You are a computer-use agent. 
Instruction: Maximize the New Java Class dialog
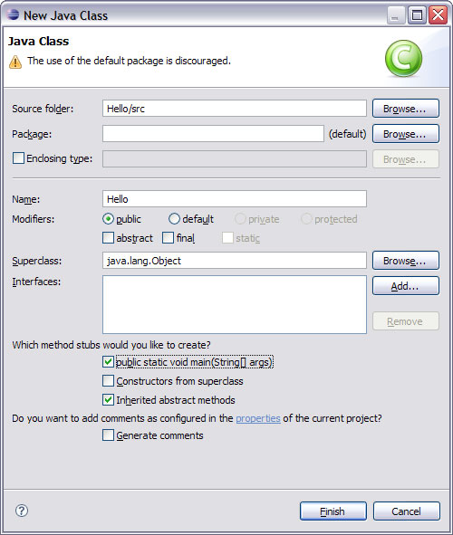pos(417,15)
